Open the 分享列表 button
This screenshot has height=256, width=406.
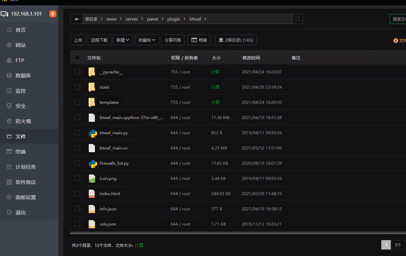point(173,40)
